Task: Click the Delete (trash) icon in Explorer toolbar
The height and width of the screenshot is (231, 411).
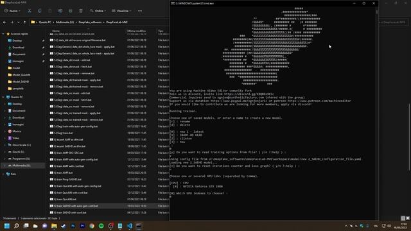Action: (x=81, y=11)
